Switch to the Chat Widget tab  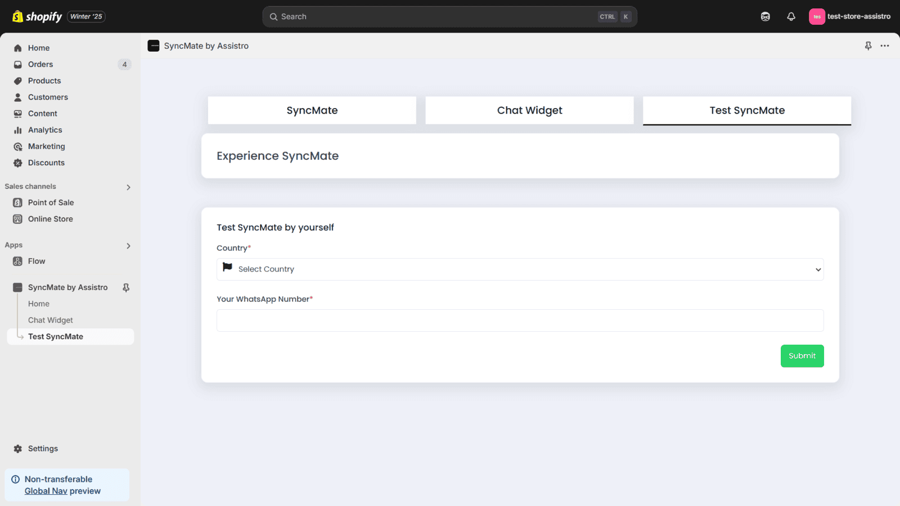(x=529, y=110)
